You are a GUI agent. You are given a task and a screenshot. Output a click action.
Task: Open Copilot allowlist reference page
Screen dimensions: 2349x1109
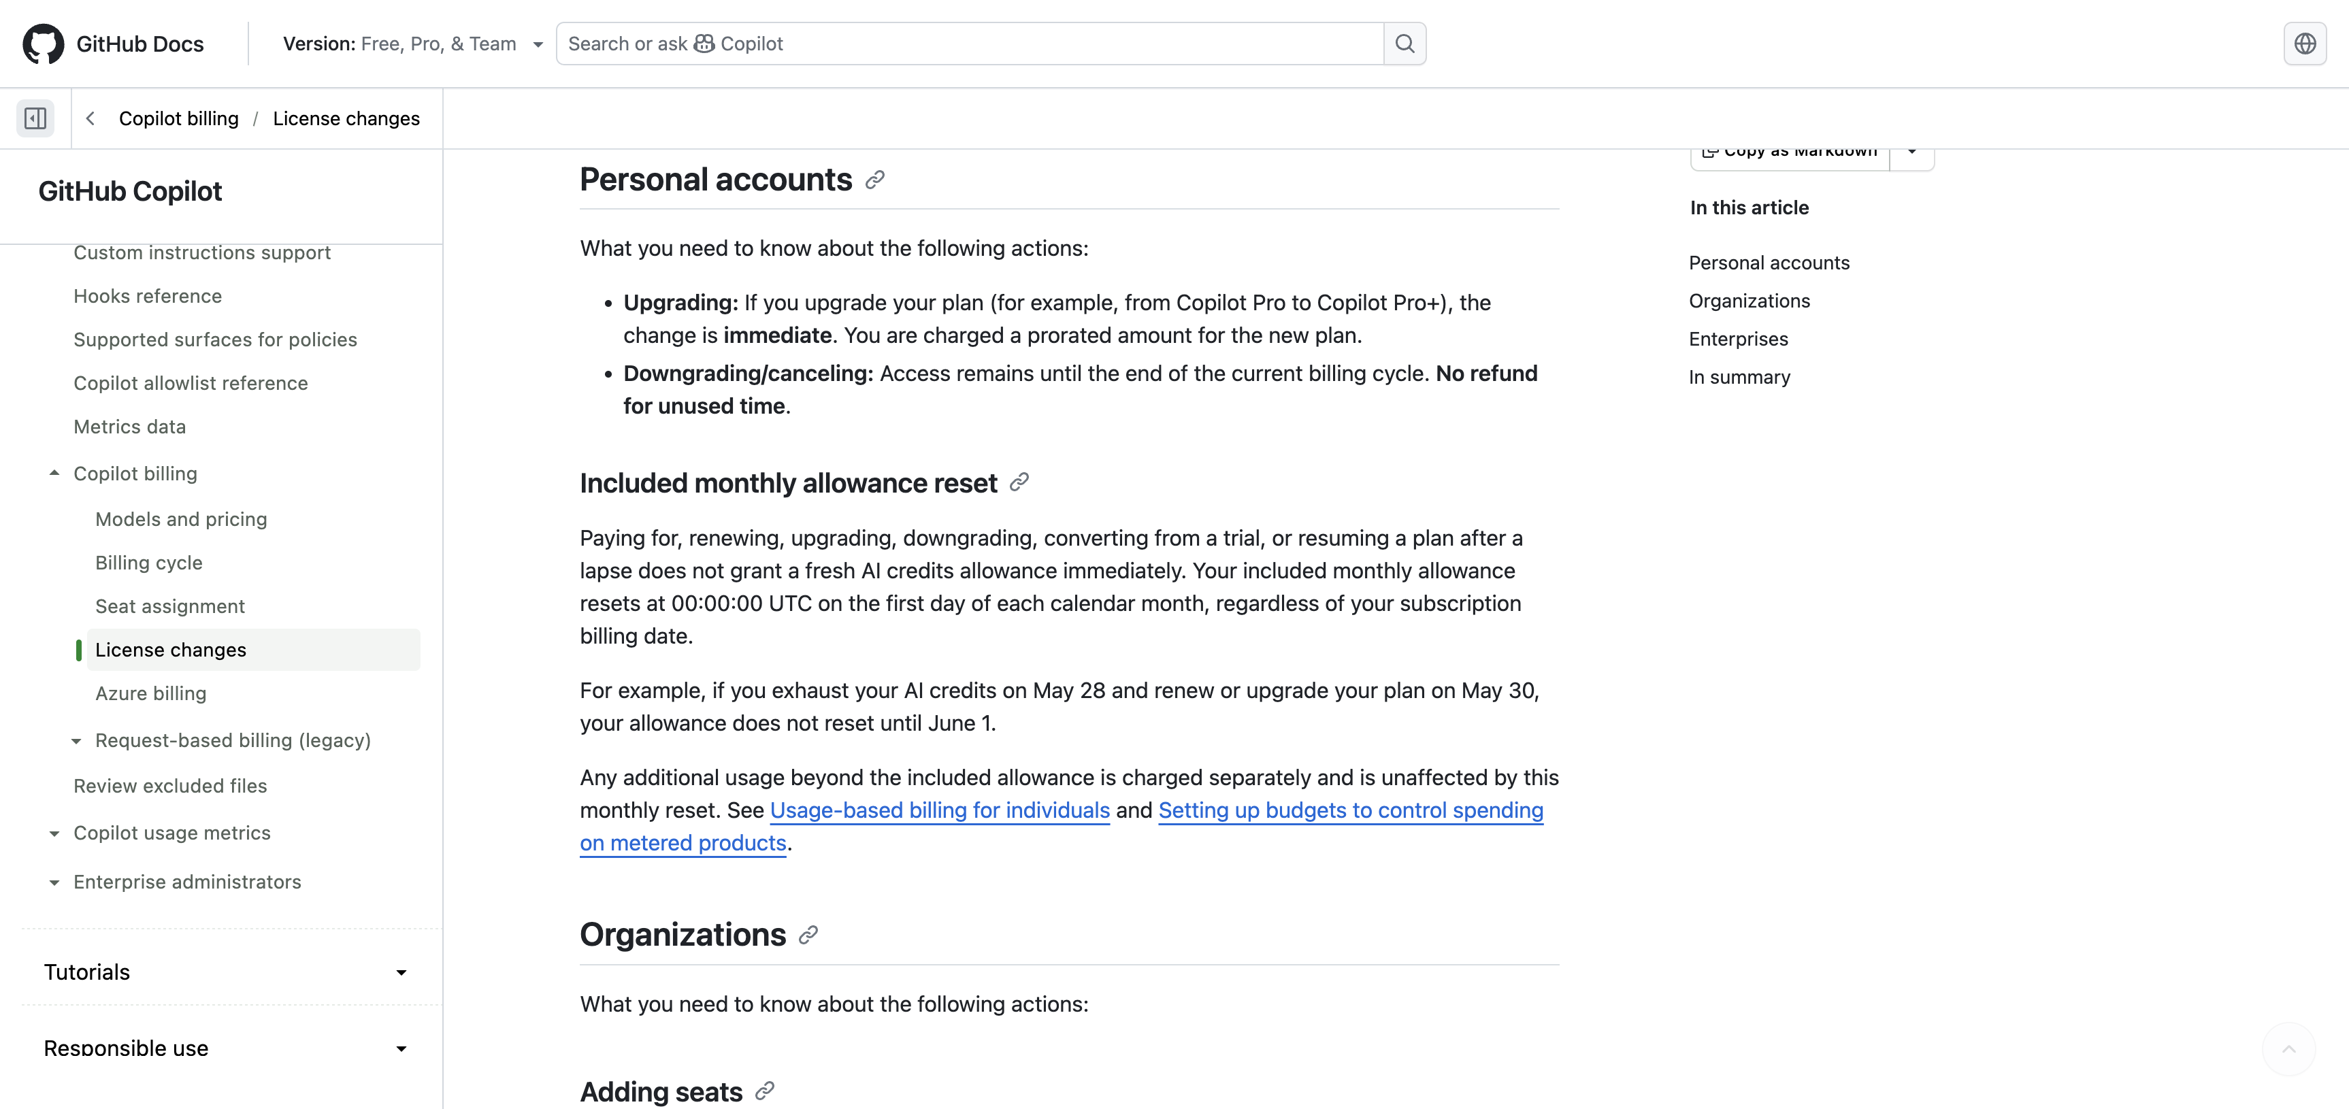tap(191, 384)
